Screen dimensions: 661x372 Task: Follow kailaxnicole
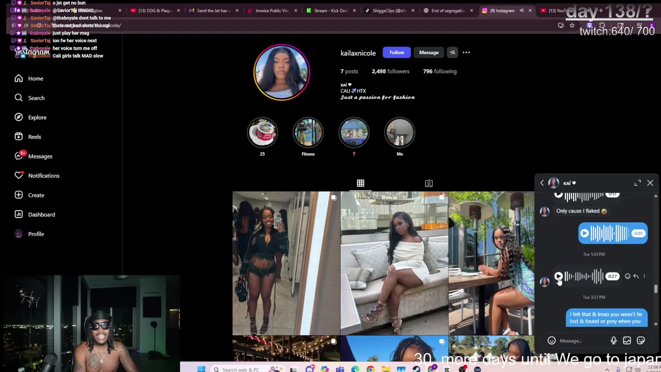coord(397,52)
